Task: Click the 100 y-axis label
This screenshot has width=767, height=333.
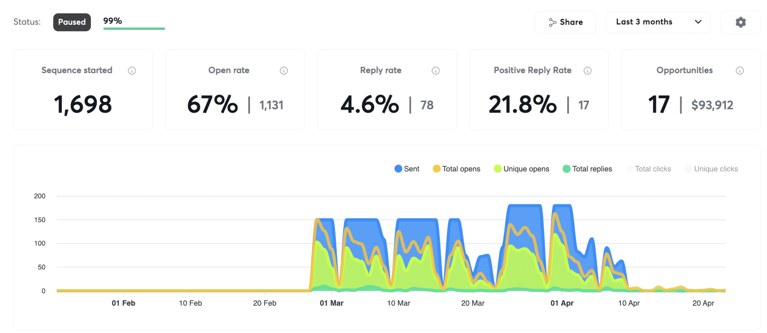Action: point(40,243)
